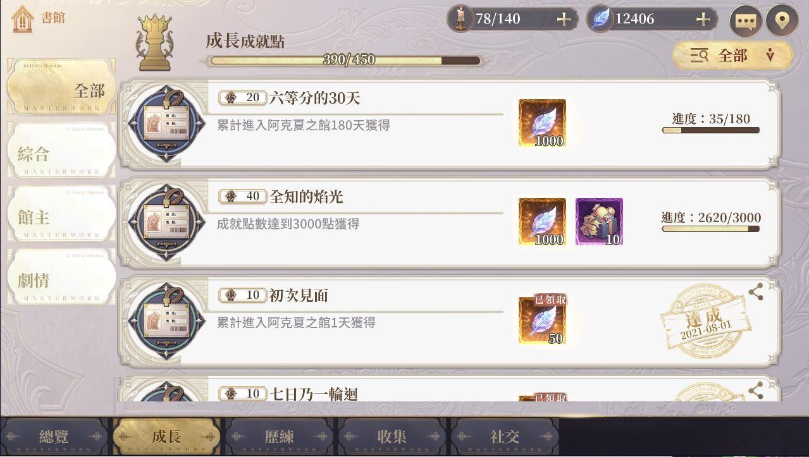Open the map location pin icon
This screenshot has height=457, width=809.
pos(782,21)
